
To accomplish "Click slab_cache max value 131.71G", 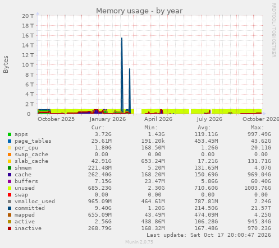I will tap(259, 161).
